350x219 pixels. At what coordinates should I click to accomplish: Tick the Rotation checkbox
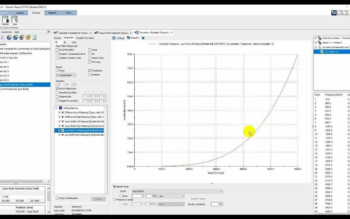[x=90, y=75]
